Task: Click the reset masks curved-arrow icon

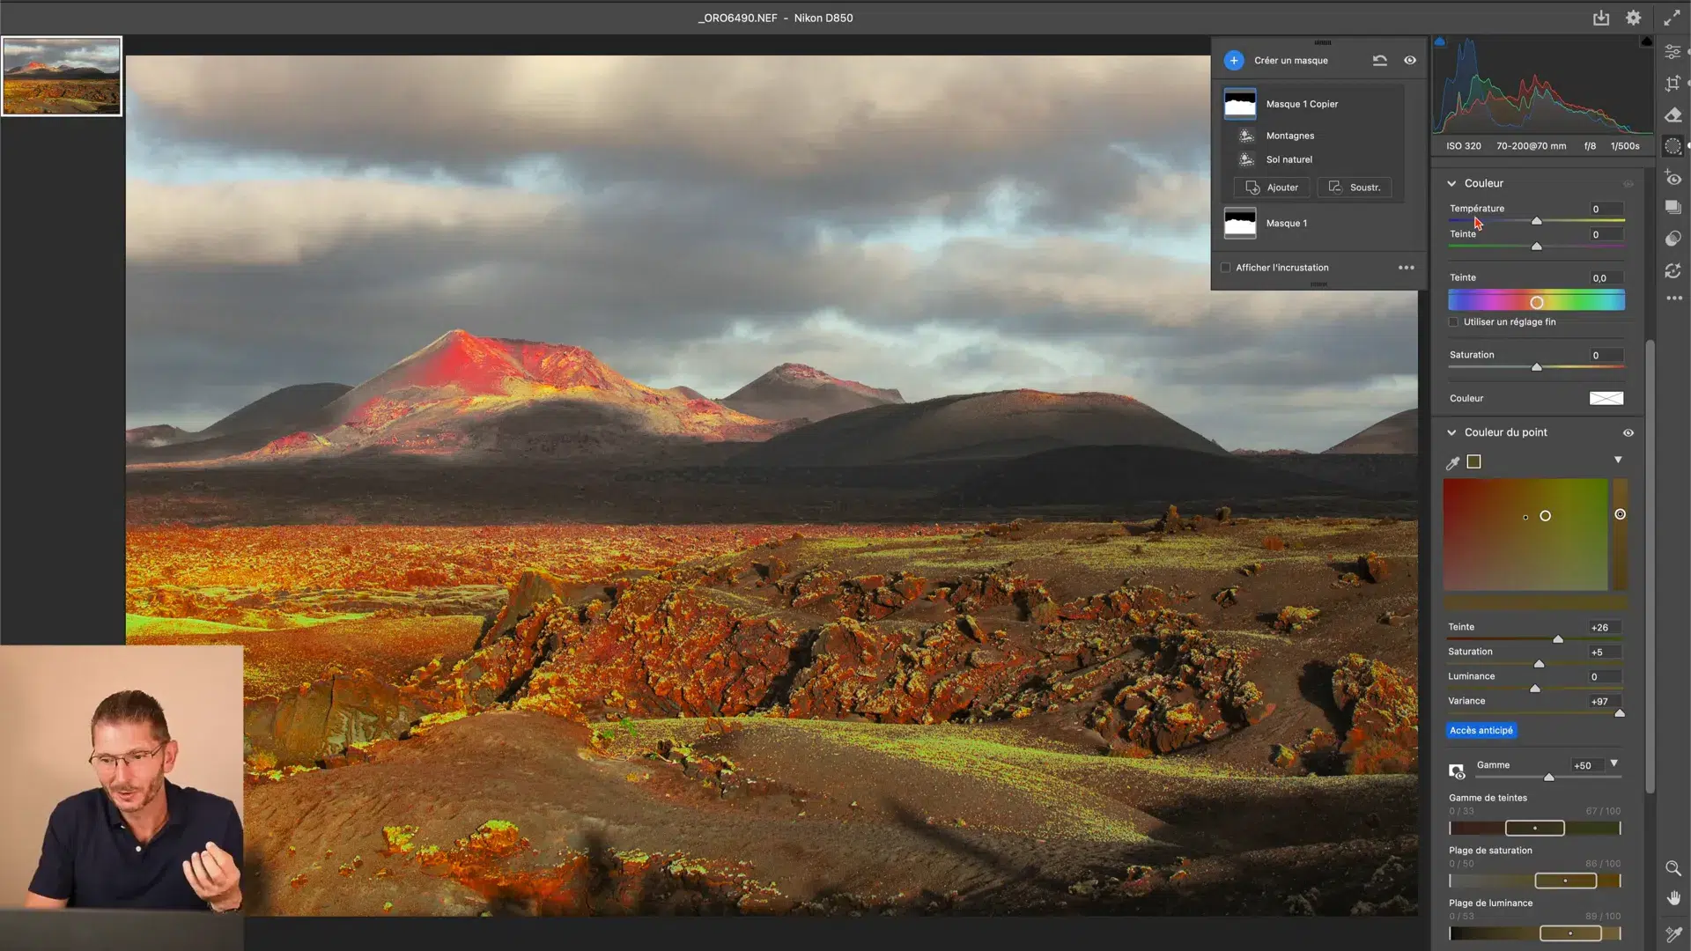Action: tap(1379, 60)
